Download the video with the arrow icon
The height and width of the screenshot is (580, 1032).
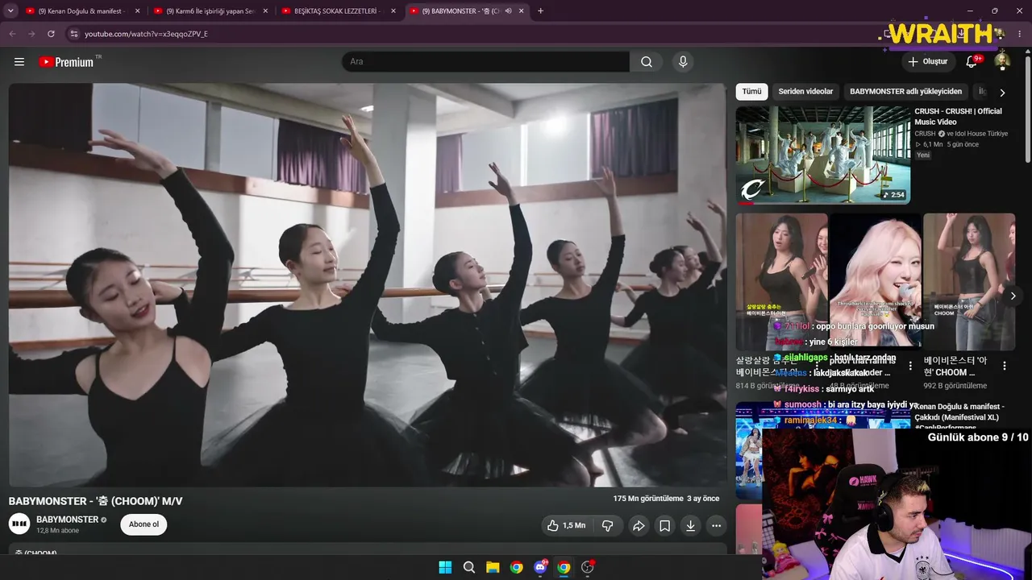(x=690, y=525)
